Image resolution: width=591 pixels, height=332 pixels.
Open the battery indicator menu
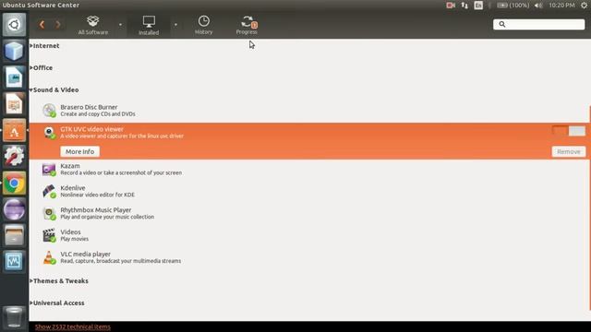(513, 6)
